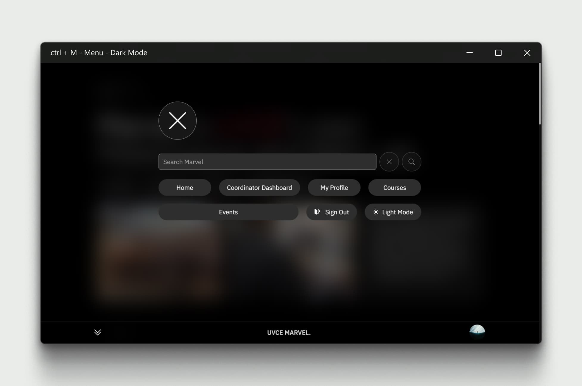Click the Light Mode sun icon
582x386 pixels.
375,212
